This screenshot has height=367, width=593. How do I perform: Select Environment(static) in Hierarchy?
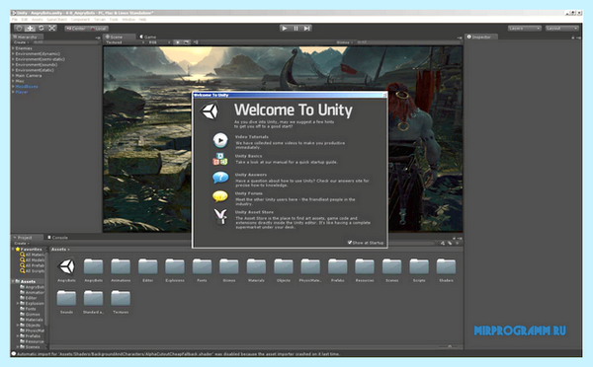(x=35, y=70)
